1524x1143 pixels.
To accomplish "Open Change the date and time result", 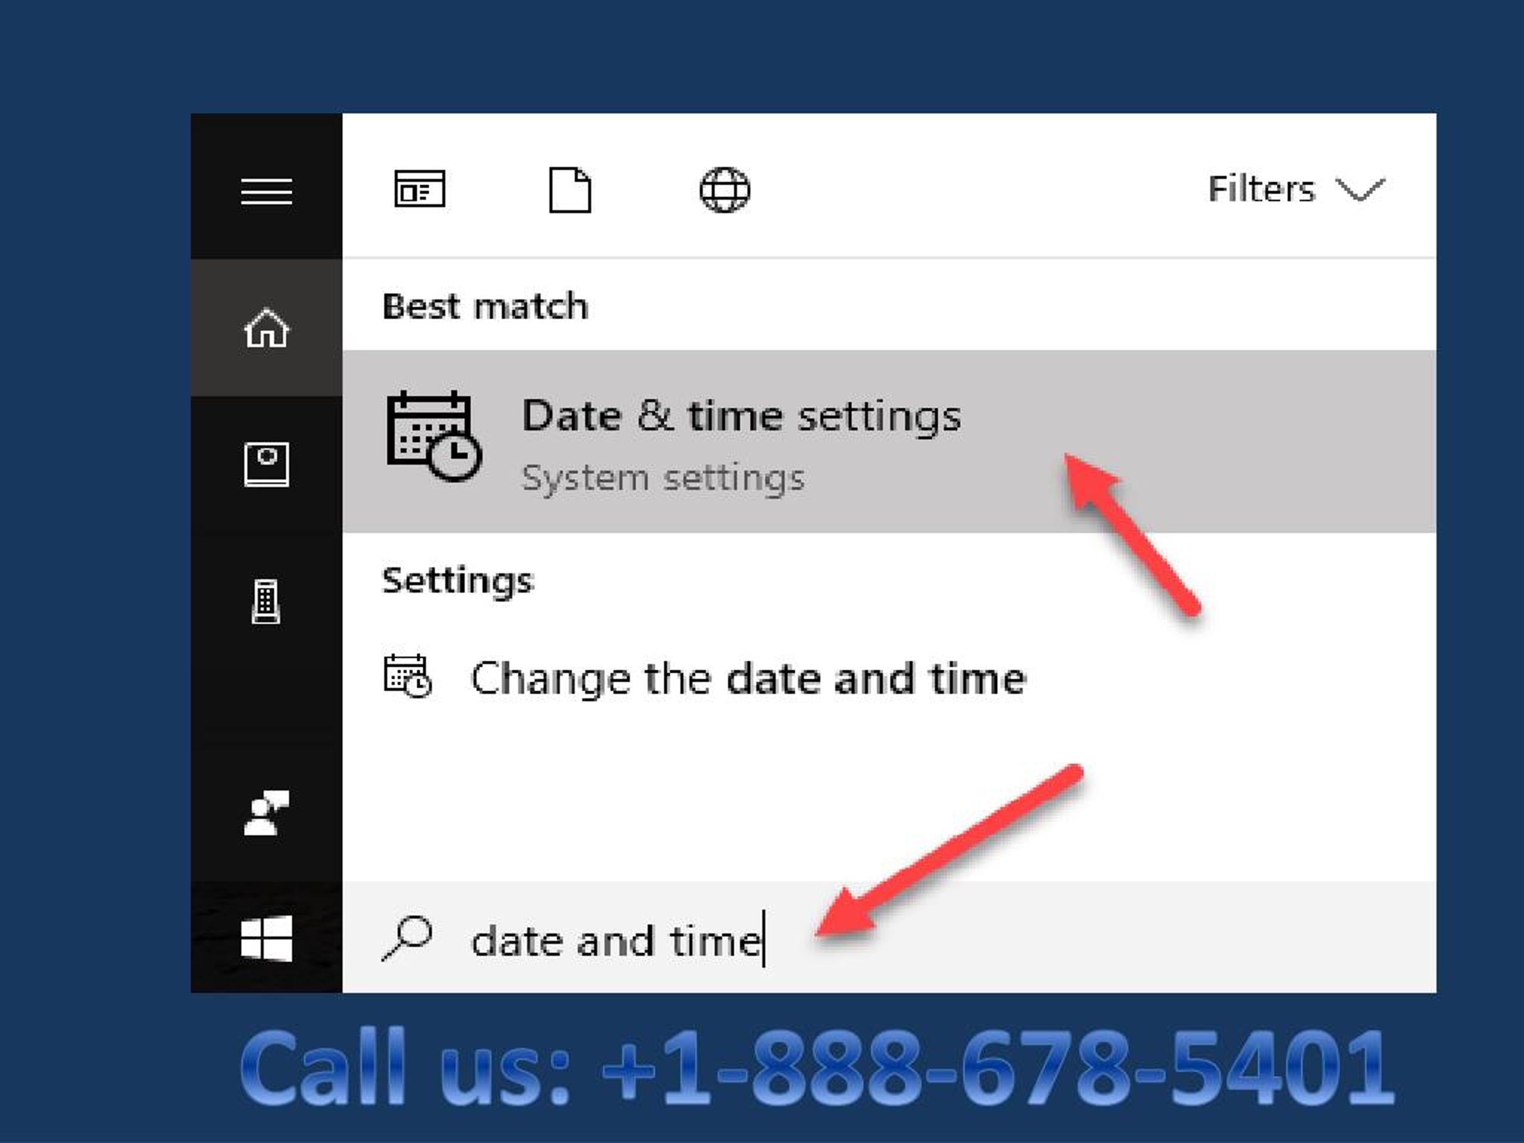I will [889, 678].
